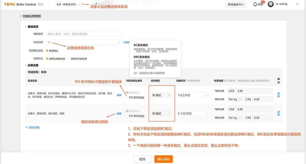Click the 清关模式 column header

[155, 80]
